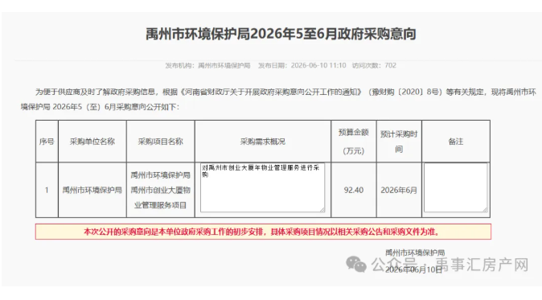Click the 预计采购时间 column header

coord(399,142)
